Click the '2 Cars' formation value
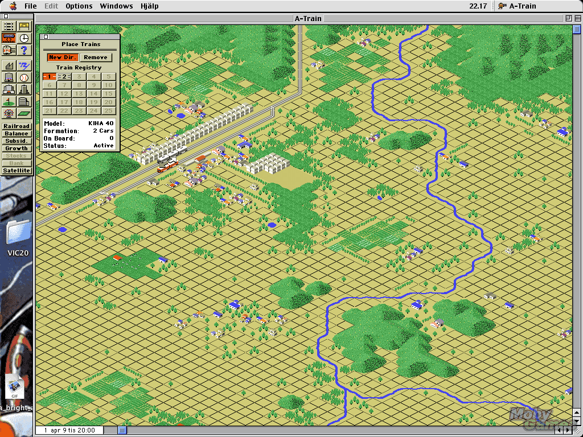The height and width of the screenshot is (437, 583). pos(103,131)
